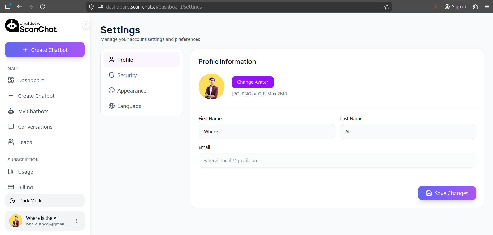Collapse the sidebar with chevron button
Screen dimensions: 493x235
(86, 25)
